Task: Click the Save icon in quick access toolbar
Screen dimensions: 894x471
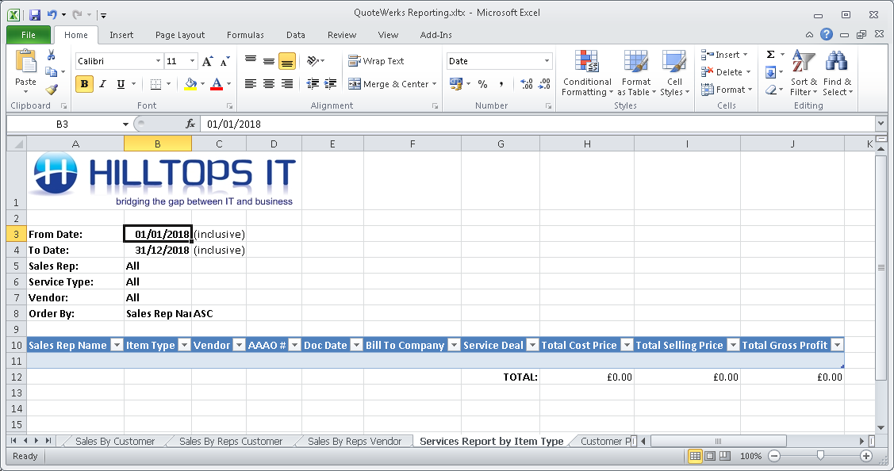Action: [x=34, y=14]
